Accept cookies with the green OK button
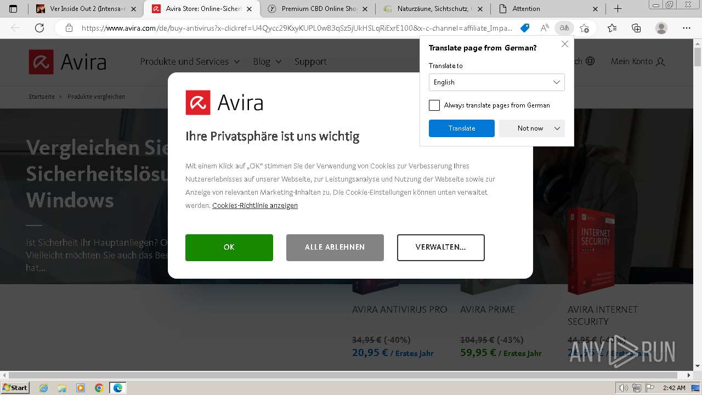Screen dimensions: 702x395 [229, 247]
